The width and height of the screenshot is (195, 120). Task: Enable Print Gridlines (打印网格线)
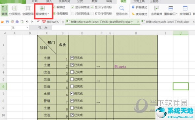coord(73,13)
